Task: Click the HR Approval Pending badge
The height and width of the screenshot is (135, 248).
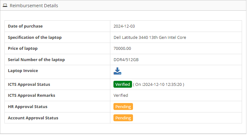Action: pyautogui.click(x=123, y=107)
